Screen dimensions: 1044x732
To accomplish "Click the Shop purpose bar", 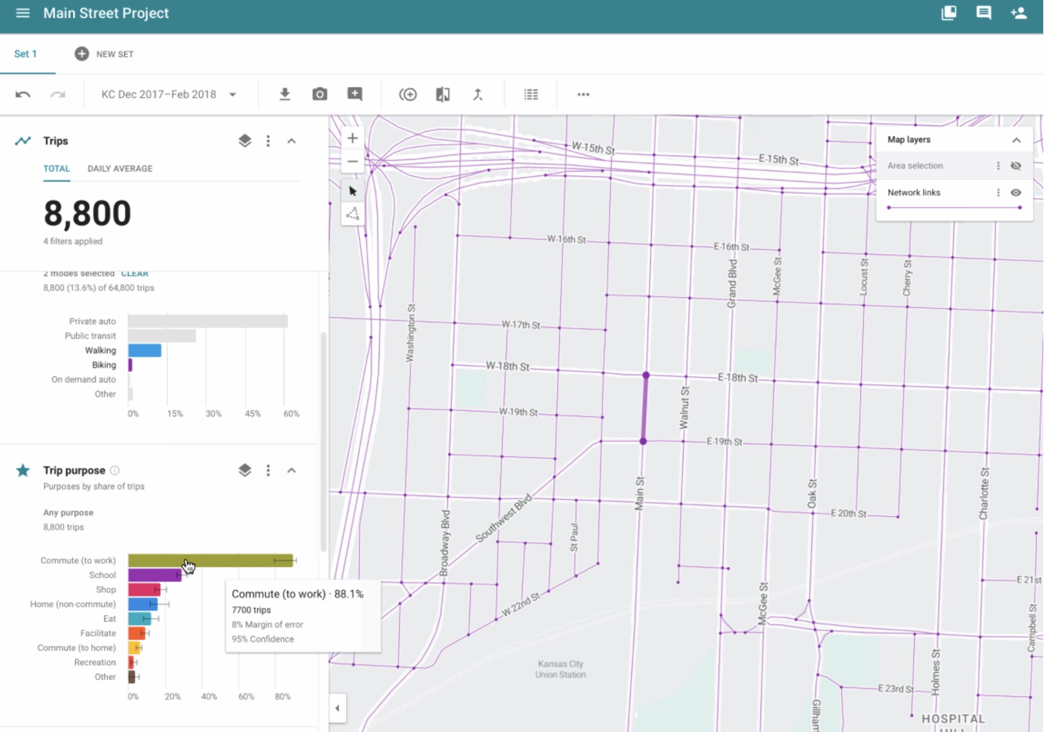I will coord(144,590).
